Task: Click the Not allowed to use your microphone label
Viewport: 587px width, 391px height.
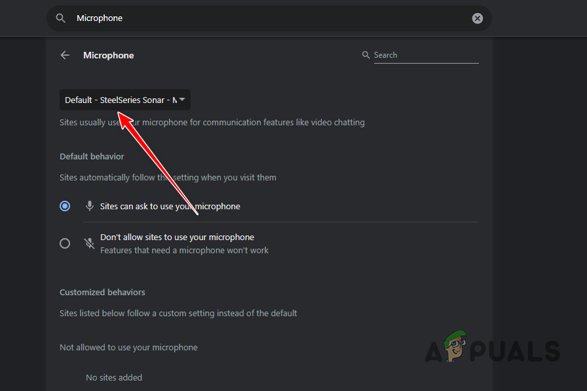Action: pyautogui.click(x=128, y=347)
